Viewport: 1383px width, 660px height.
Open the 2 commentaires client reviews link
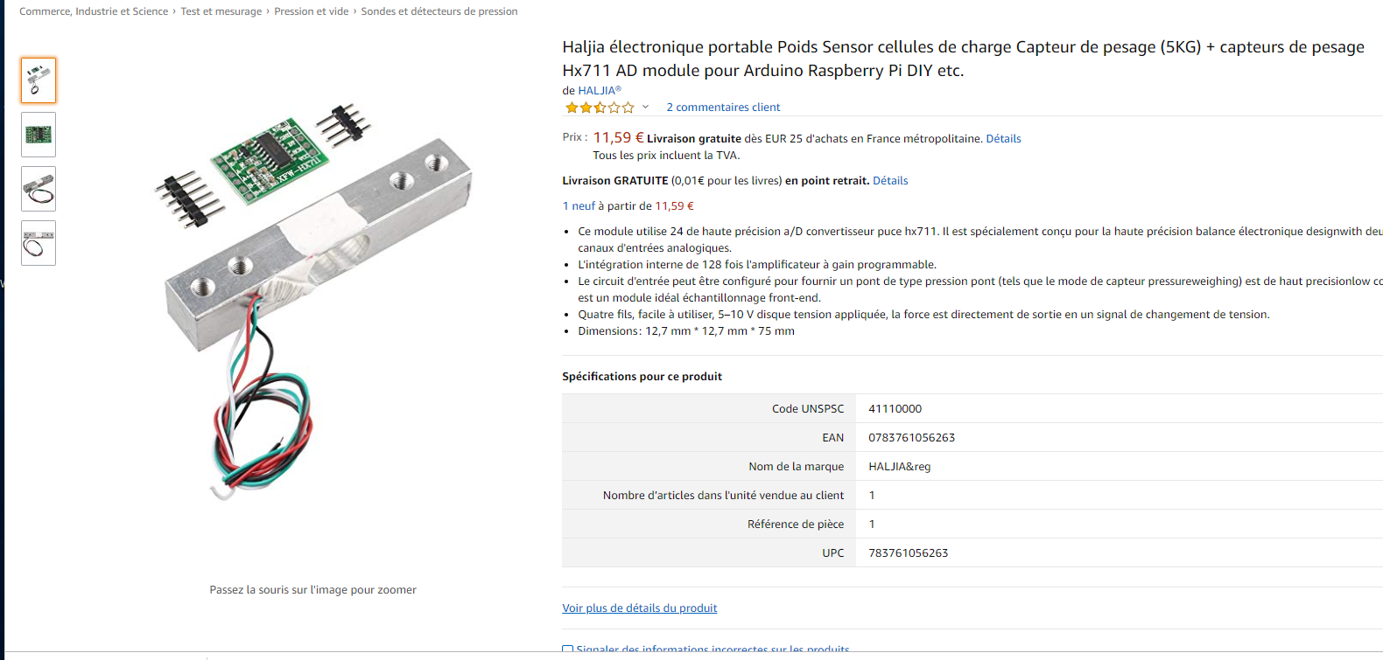pos(723,108)
